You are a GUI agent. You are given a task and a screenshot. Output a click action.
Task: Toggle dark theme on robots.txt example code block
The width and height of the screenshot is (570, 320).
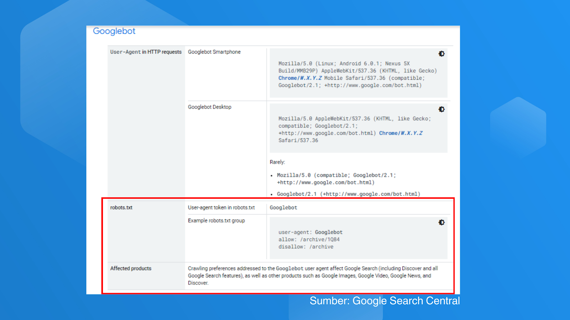tap(441, 222)
